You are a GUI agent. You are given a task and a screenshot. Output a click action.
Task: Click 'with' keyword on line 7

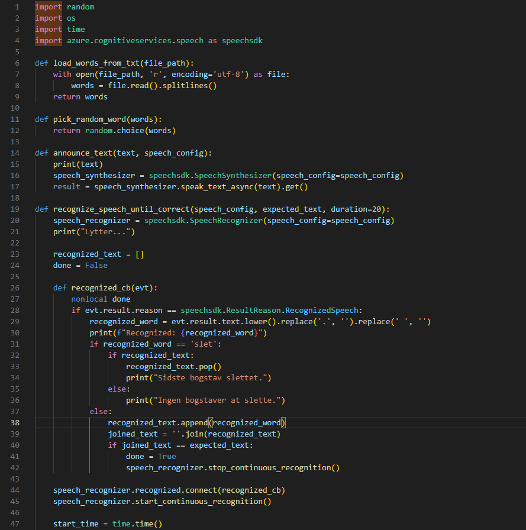pos(62,74)
